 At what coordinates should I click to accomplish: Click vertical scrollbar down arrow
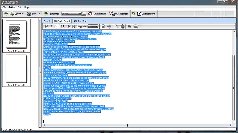coord(234,122)
